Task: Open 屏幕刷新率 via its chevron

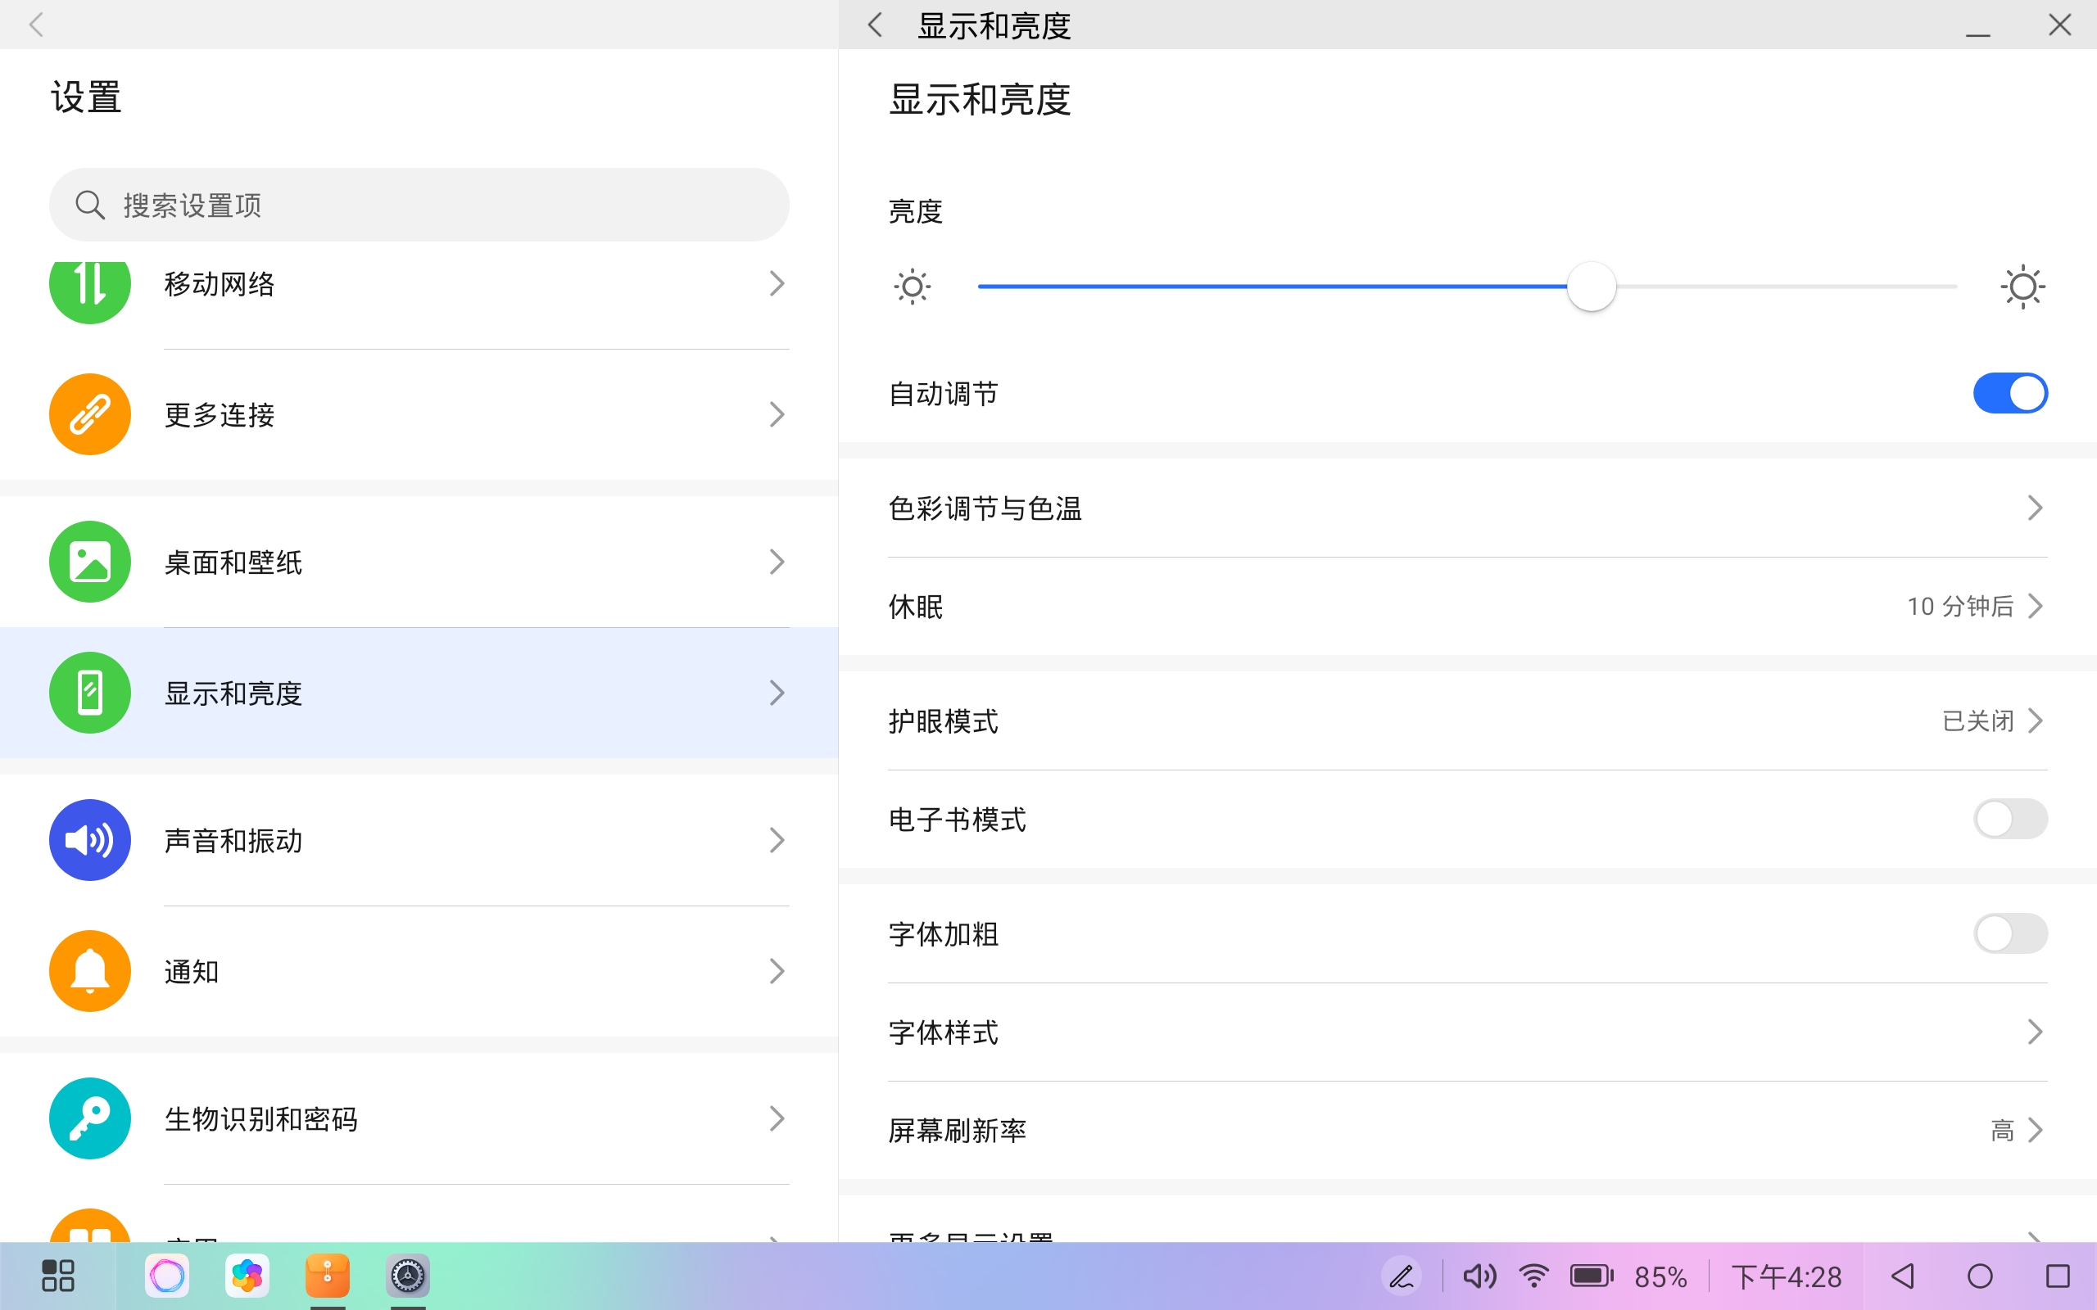Action: [x=2036, y=1130]
